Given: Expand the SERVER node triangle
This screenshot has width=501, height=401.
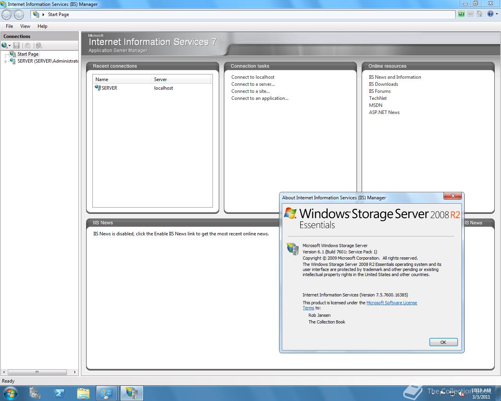Looking at the screenshot, I should 5,61.
